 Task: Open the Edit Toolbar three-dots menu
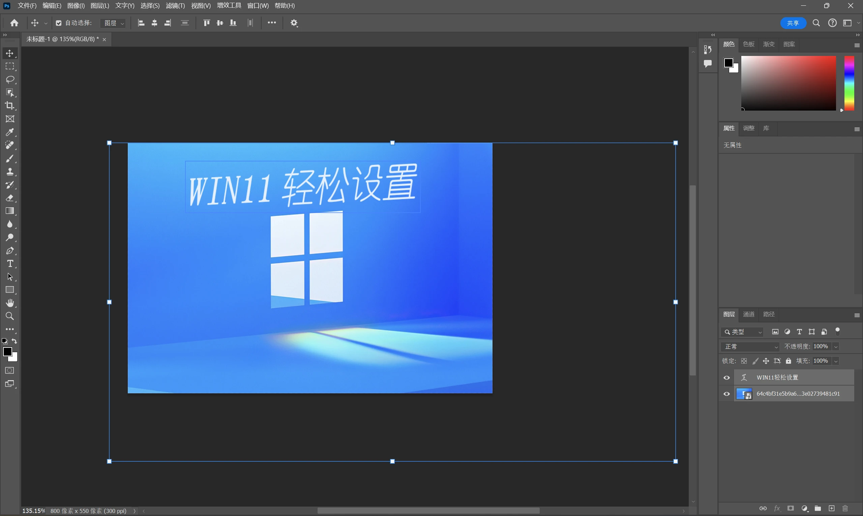click(10, 329)
